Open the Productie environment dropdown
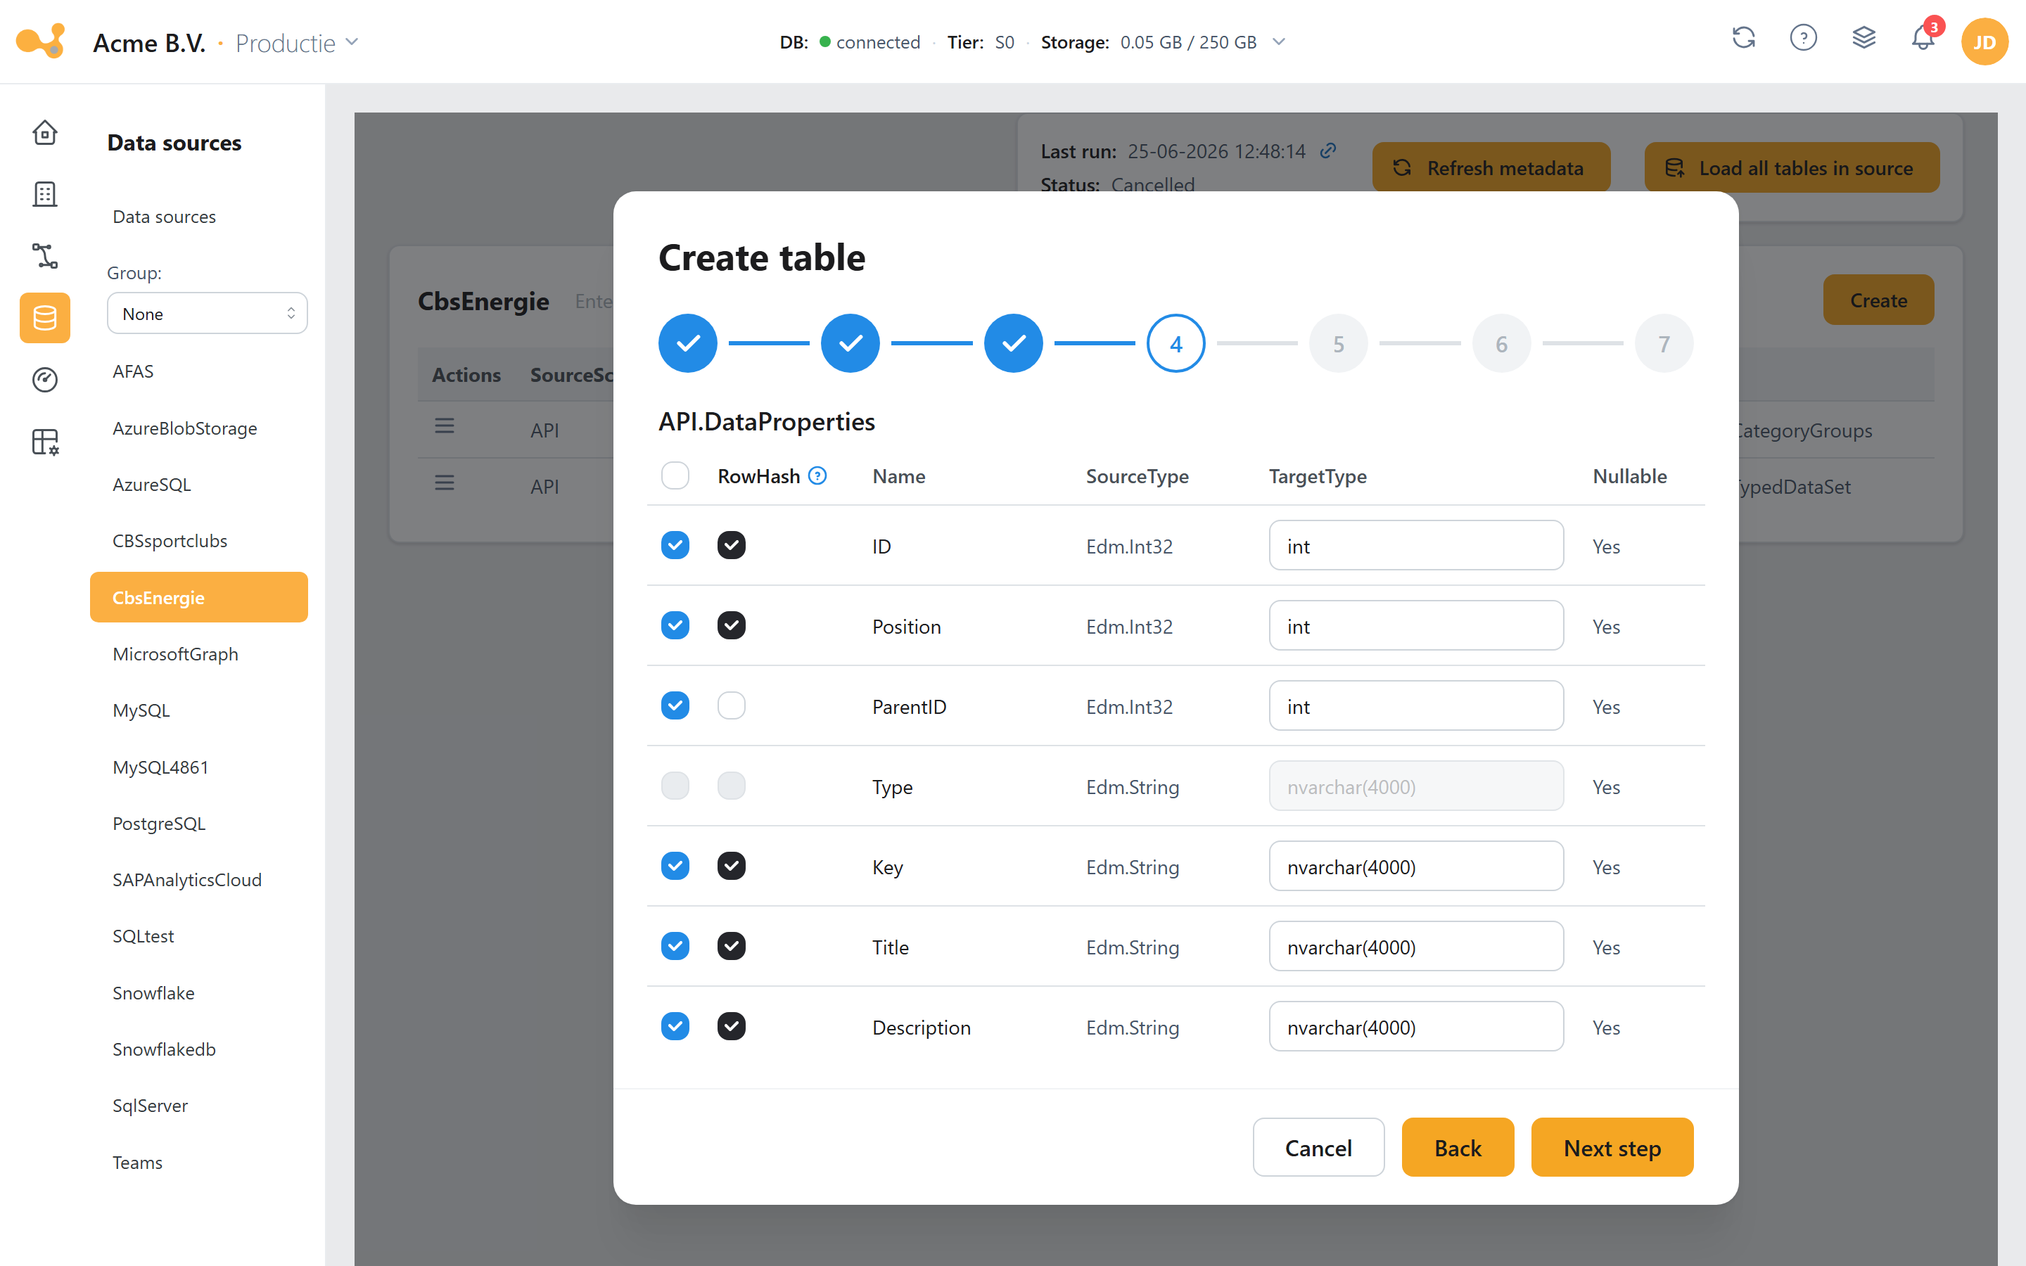 tap(297, 43)
